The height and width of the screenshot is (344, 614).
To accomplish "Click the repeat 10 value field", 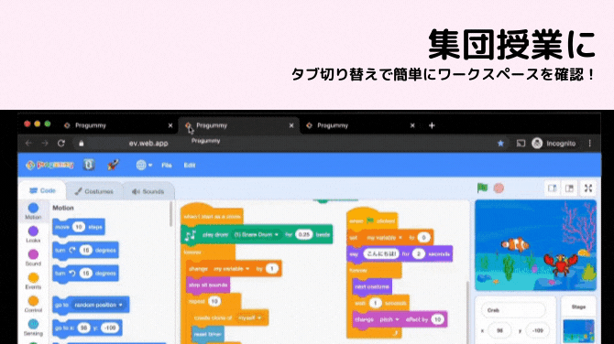I will coord(214,301).
